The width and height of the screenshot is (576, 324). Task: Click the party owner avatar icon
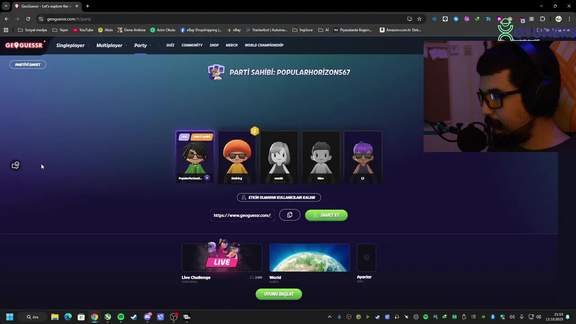(x=216, y=72)
